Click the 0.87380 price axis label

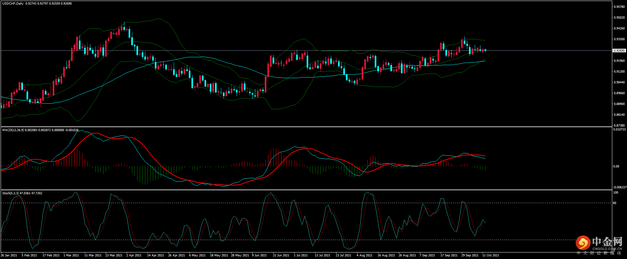(619, 126)
